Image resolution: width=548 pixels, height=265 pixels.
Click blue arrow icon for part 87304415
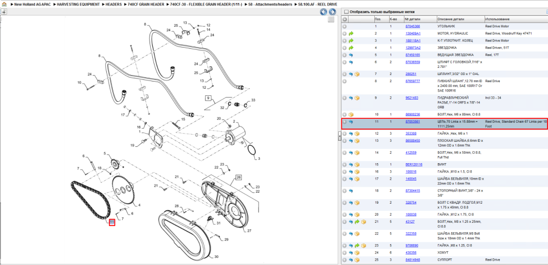(x=351, y=191)
